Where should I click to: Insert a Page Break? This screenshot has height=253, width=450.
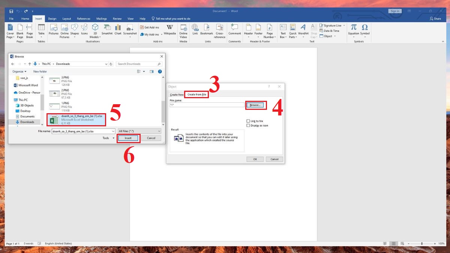coord(30,31)
